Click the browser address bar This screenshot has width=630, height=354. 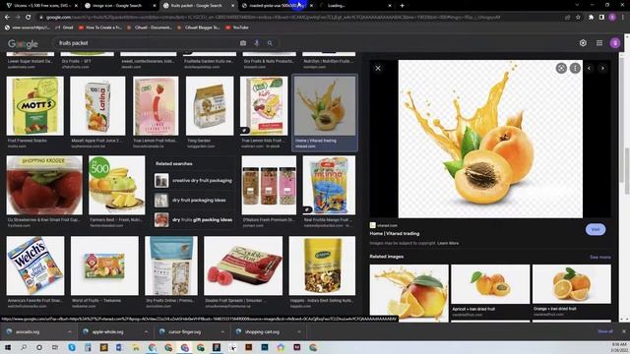297,18
